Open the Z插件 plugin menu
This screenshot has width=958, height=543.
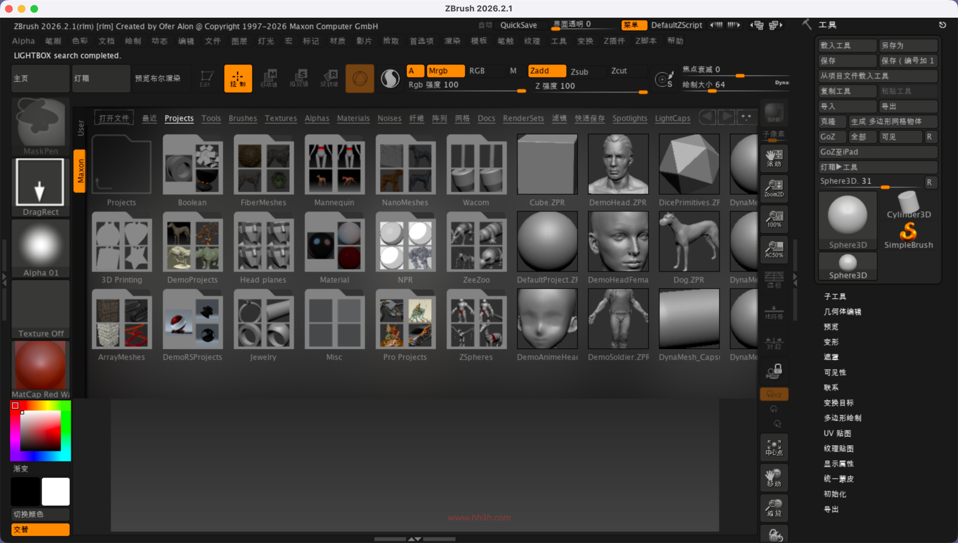614,41
